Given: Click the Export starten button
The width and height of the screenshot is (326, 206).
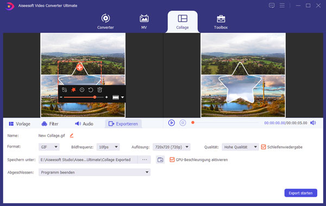Looking at the screenshot, I should (300, 193).
